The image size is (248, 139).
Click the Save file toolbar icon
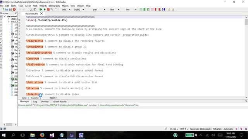pos(10,9)
